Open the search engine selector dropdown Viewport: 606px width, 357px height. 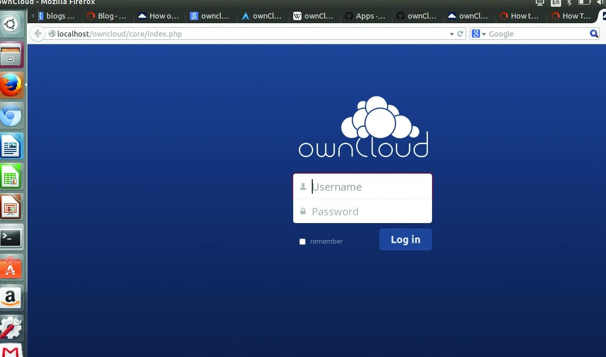[479, 34]
